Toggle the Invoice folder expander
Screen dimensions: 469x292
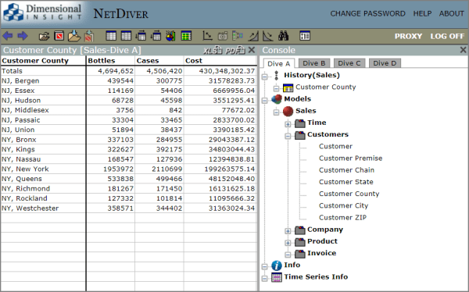pos(288,255)
